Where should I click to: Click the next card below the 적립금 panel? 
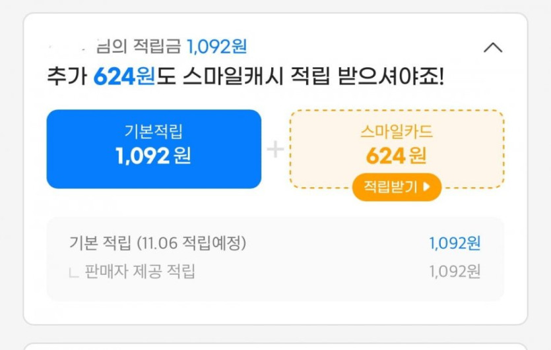coord(275,346)
